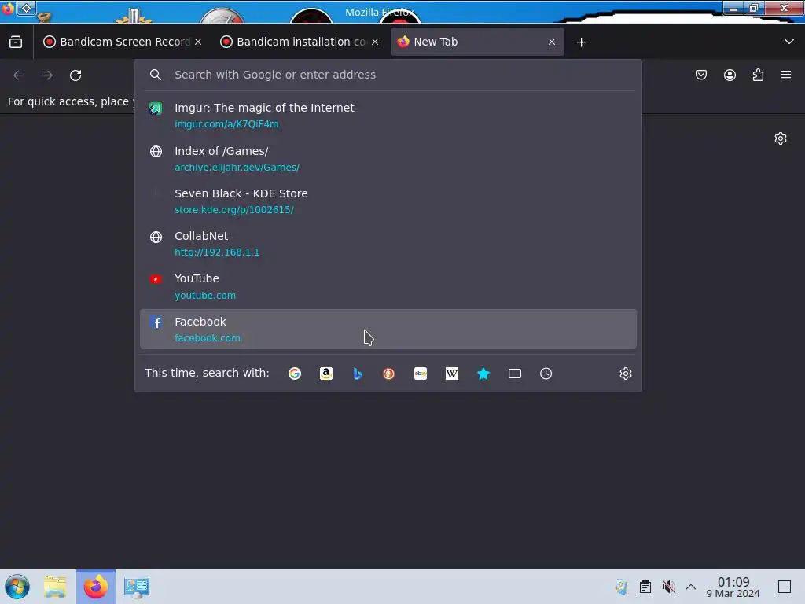Viewport: 805px width, 604px height.
Task: Focus the search or address field
Action: (x=388, y=75)
